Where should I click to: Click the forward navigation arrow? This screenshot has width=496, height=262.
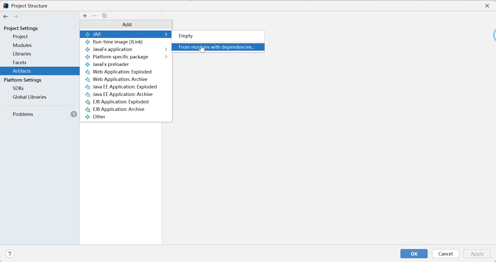[16, 16]
